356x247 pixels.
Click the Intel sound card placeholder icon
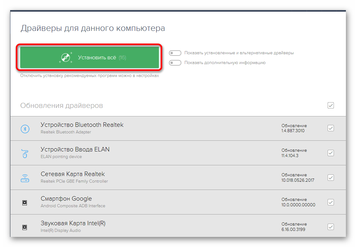tap(25, 227)
